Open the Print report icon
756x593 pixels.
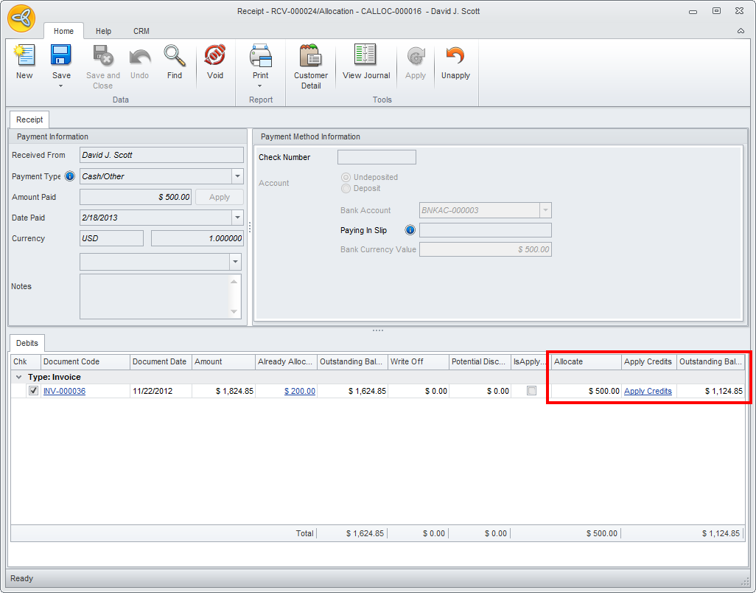(260, 58)
